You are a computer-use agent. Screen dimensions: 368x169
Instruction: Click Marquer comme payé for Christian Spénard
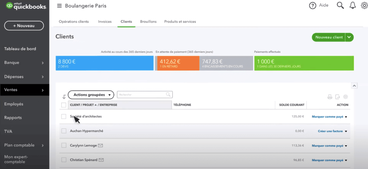327,160
